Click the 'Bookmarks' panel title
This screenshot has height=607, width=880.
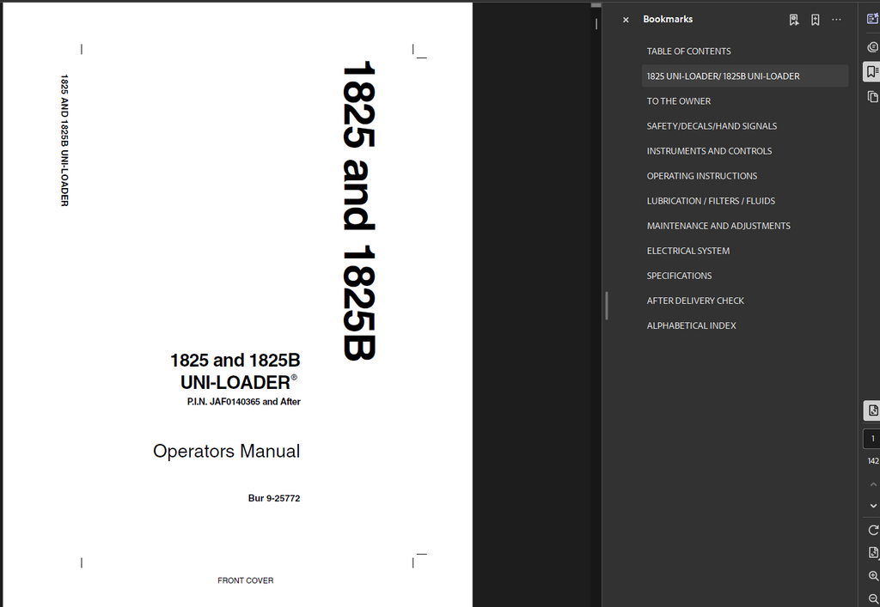tap(668, 19)
